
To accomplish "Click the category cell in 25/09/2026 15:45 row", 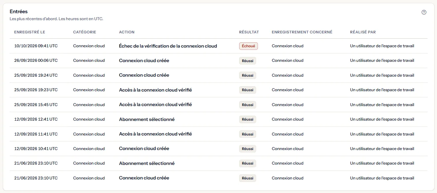I will [89, 105].
